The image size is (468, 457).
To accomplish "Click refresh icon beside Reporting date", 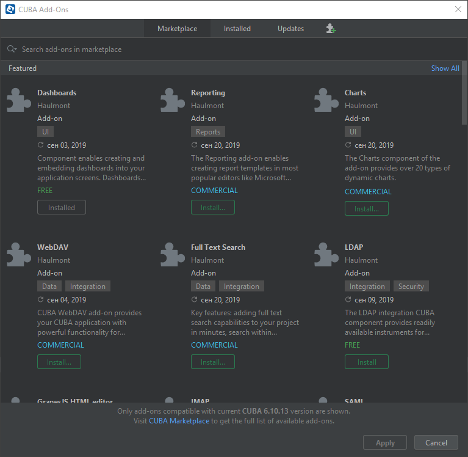I will point(194,145).
